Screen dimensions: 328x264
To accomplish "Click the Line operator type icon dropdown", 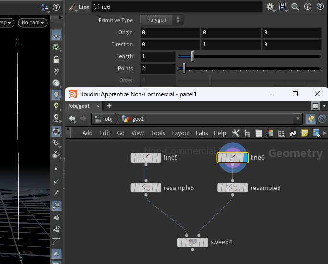I will point(73,7).
